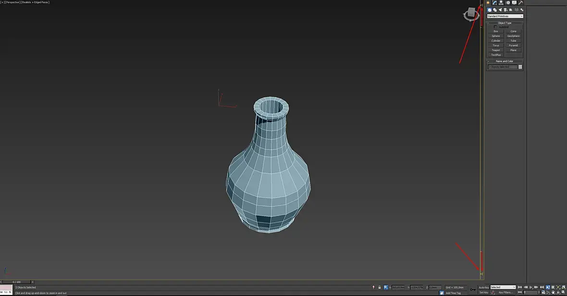The image size is (567, 296).
Task: Open the Utilities hammer tab
Action: point(520,2)
